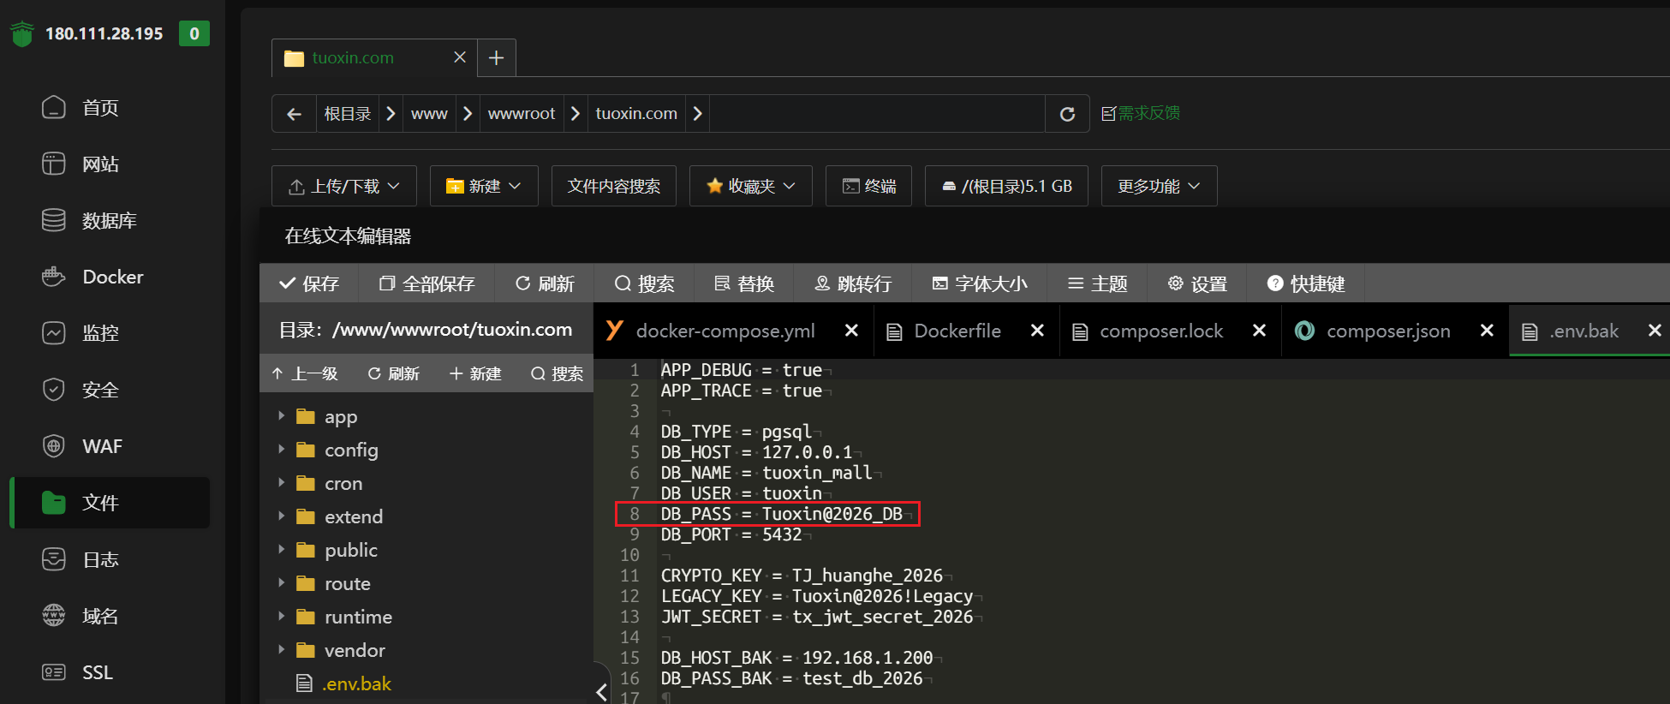This screenshot has width=1670, height=704.
Task: Click 新建 in the directory panel
Action: [x=475, y=373]
